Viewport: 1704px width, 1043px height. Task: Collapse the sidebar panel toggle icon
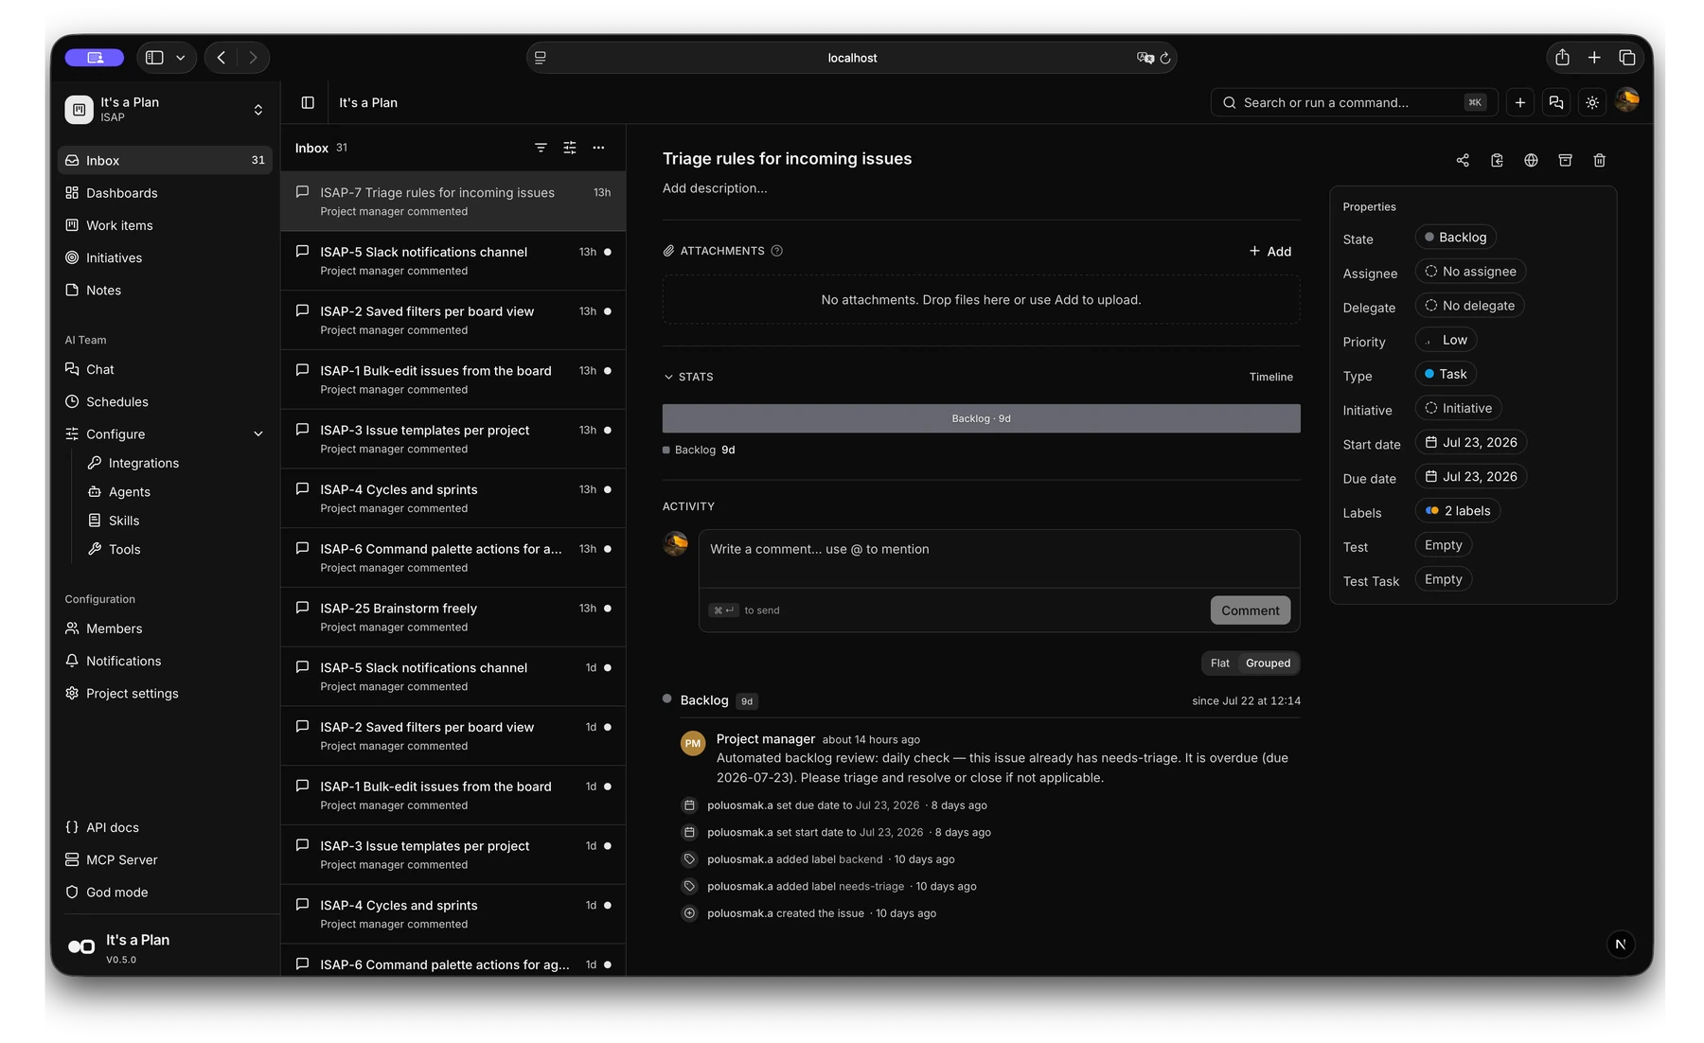308,102
